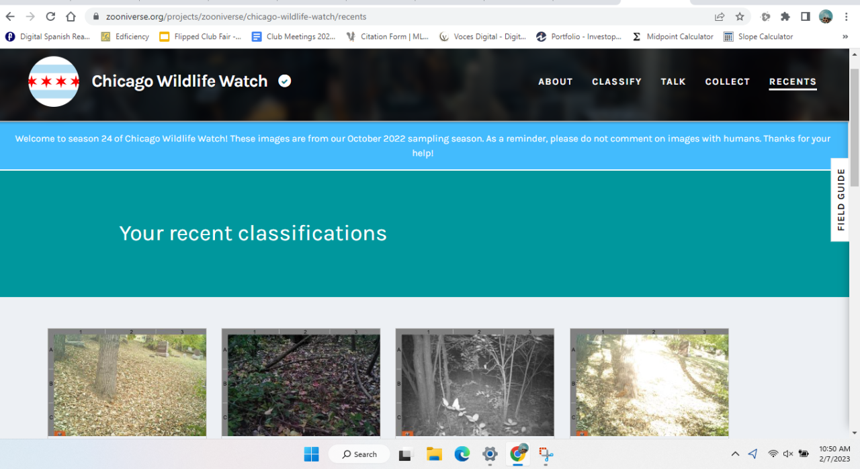Show hidden system tray icons
The height and width of the screenshot is (469, 860).
pyautogui.click(x=735, y=454)
